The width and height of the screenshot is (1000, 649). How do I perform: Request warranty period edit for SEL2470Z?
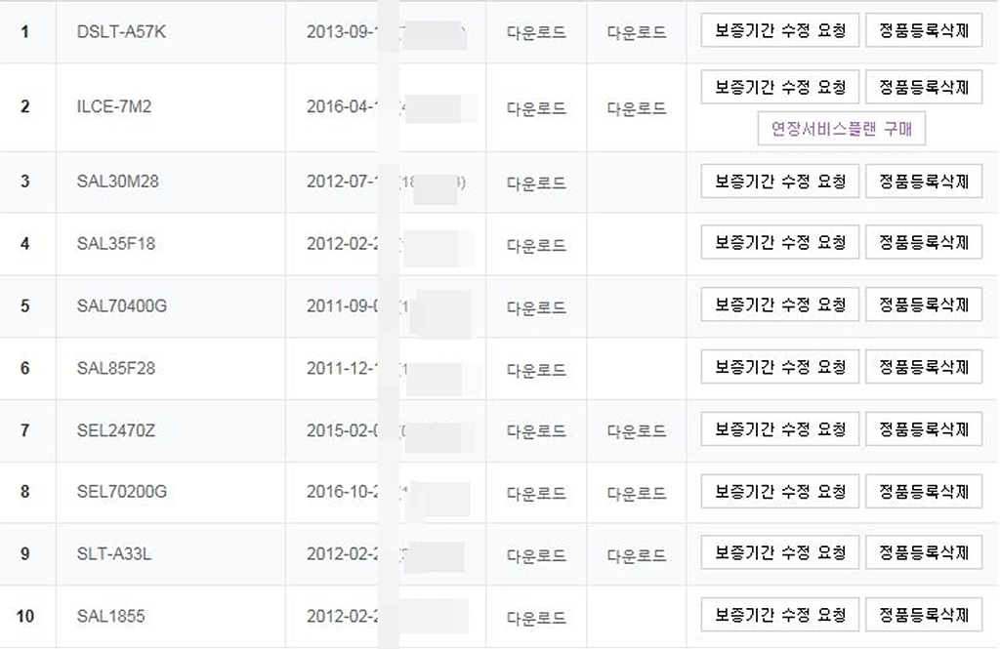[779, 428]
